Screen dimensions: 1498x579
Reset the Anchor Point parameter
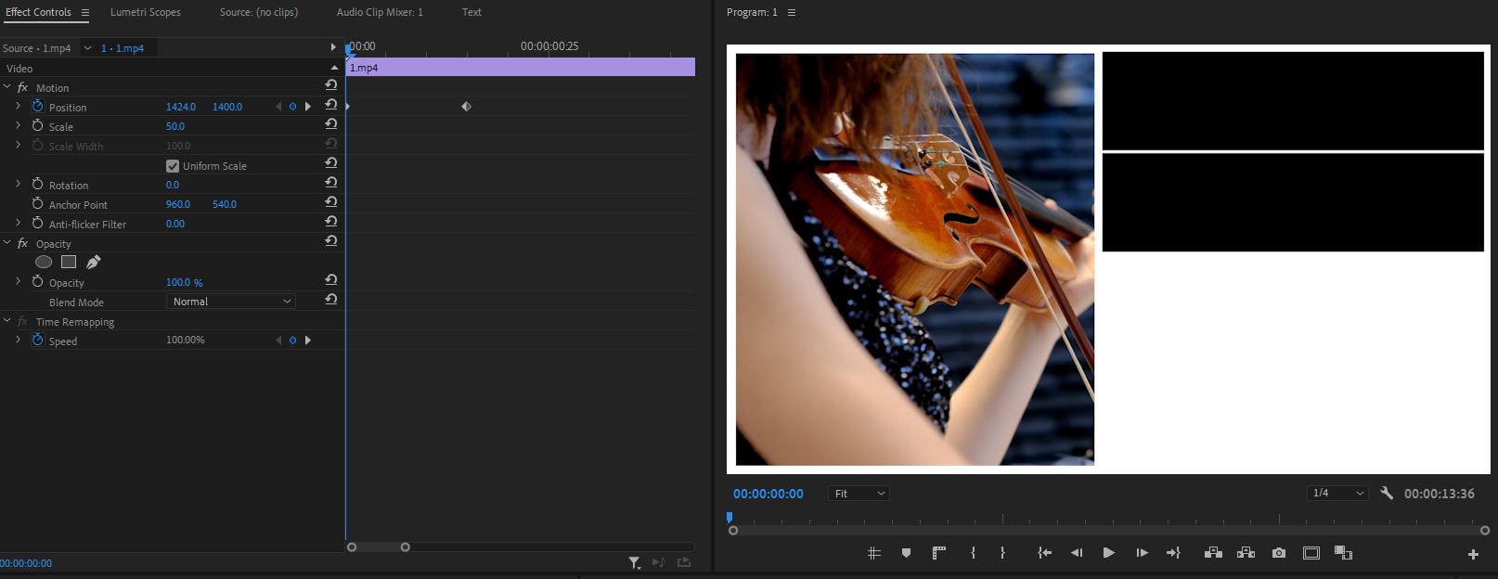(331, 201)
